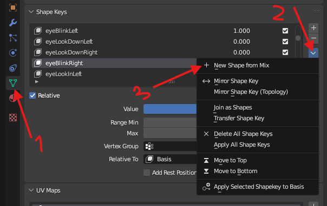Click the Range Max field
Image resolution: width=327 pixels, height=206 pixels.
click(170, 133)
